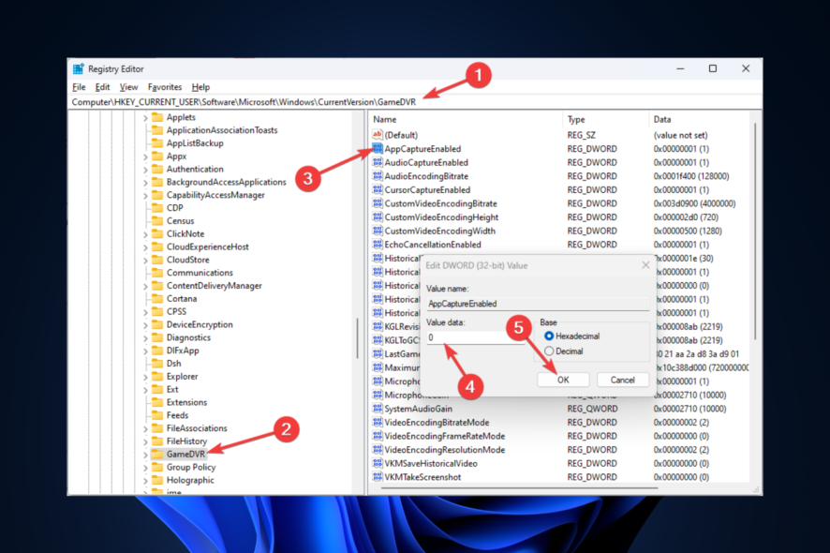
Task: Open the Favorites menu
Action: [x=165, y=87]
